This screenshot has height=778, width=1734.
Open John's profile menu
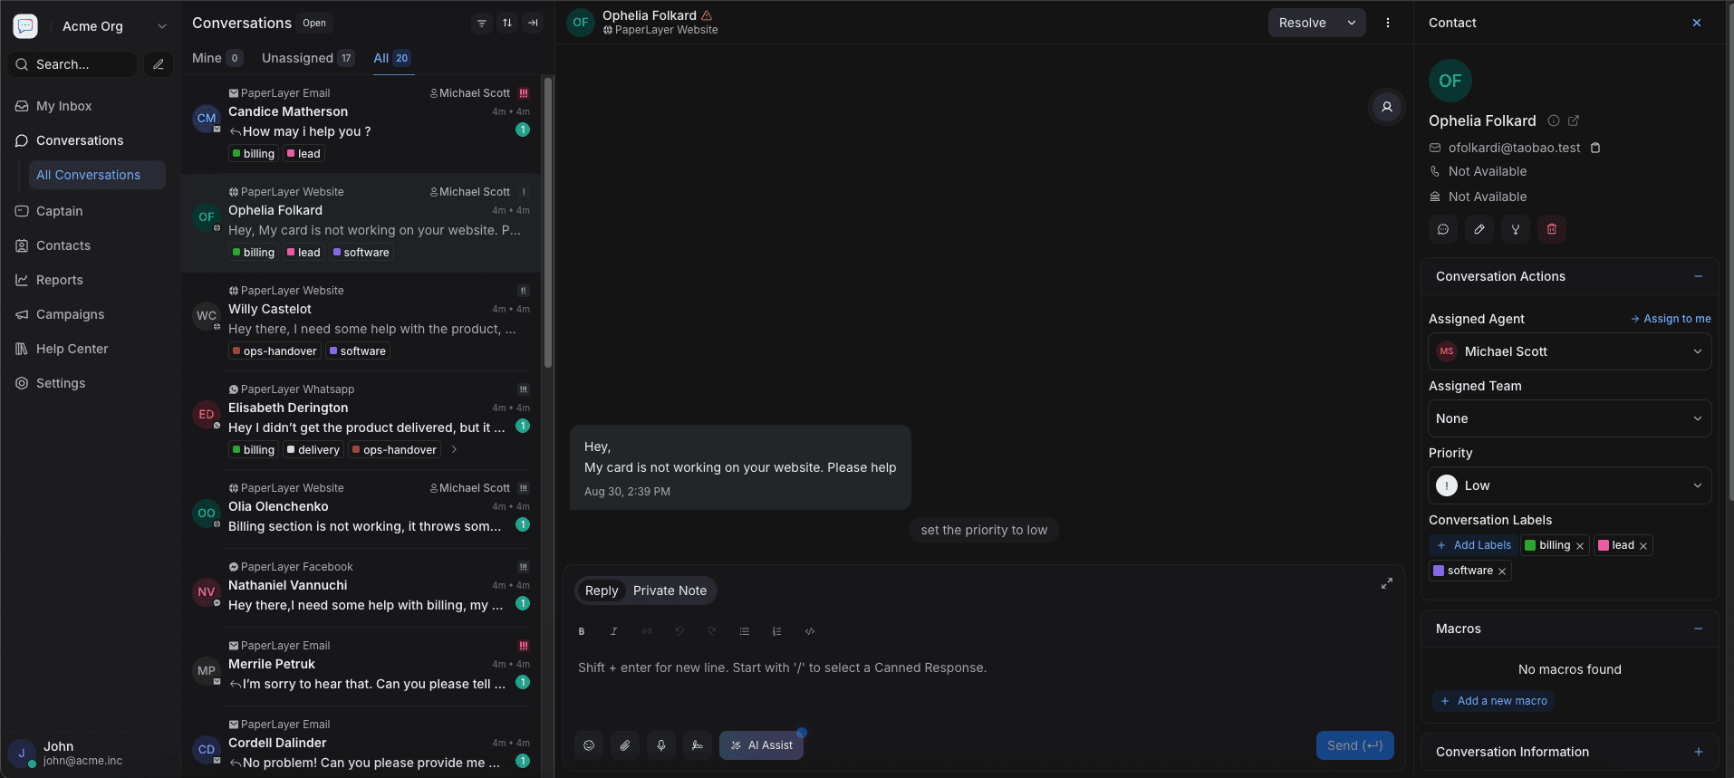pyautogui.click(x=91, y=754)
